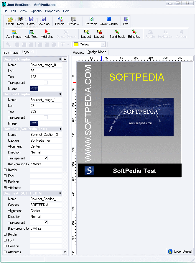Open the Help menu
This screenshot has width=196, height=263.
(66, 11)
